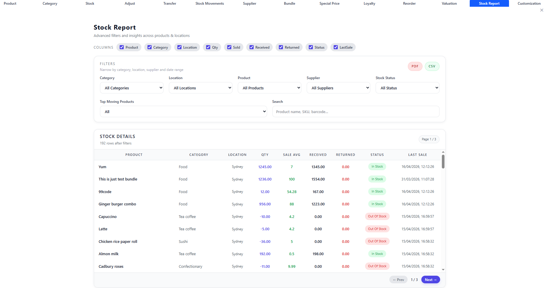Click the Prev page button
The width and height of the screenshot is (548, 288).
point(398,280)
